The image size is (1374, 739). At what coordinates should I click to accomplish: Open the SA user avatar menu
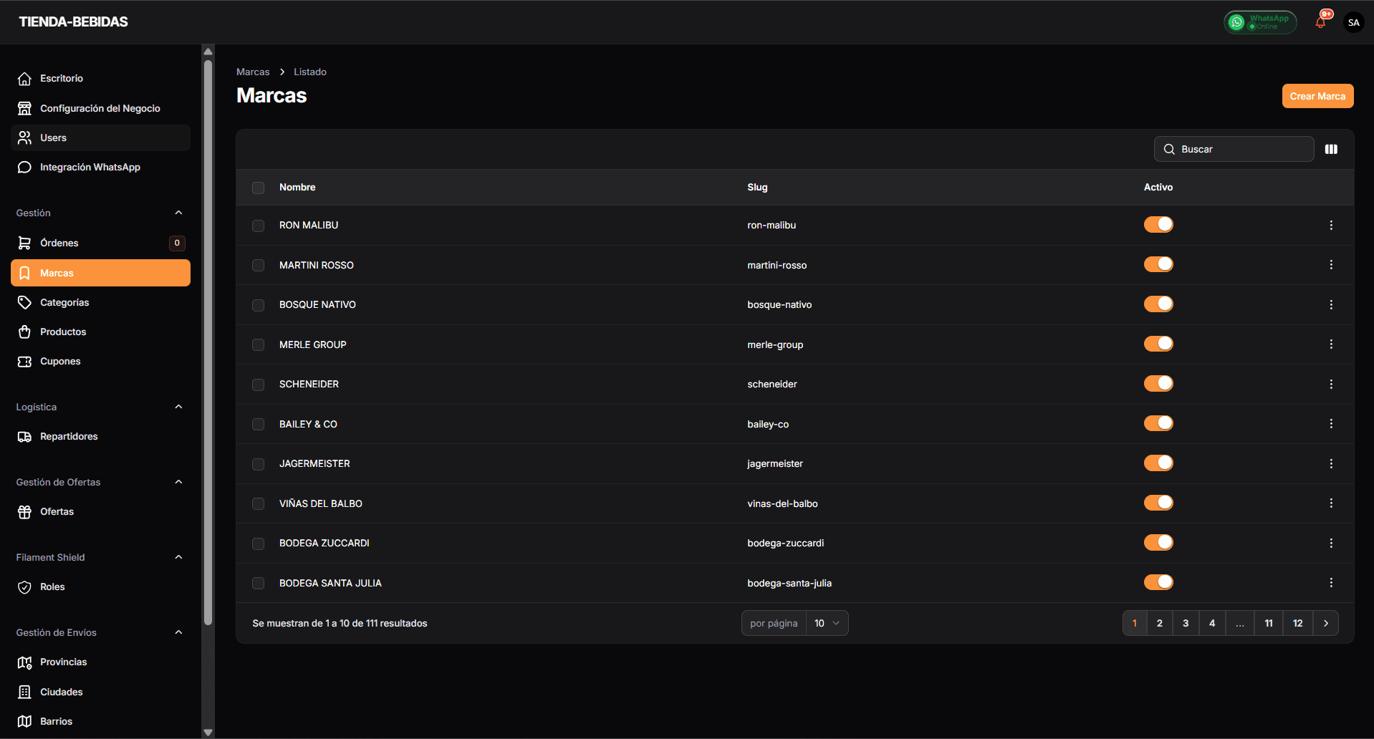[1353, 22]
